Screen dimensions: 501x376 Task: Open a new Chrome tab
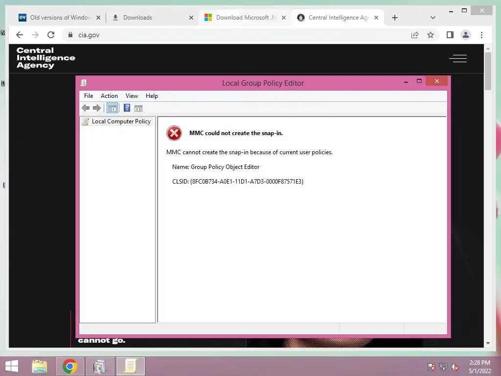(x=395, y=18)
